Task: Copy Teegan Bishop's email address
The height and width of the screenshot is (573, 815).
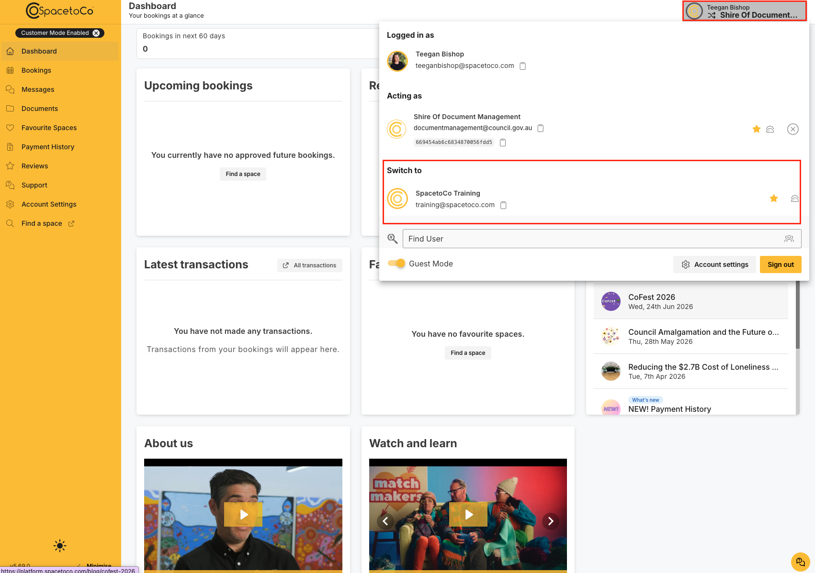Action: tap(523, 66)
